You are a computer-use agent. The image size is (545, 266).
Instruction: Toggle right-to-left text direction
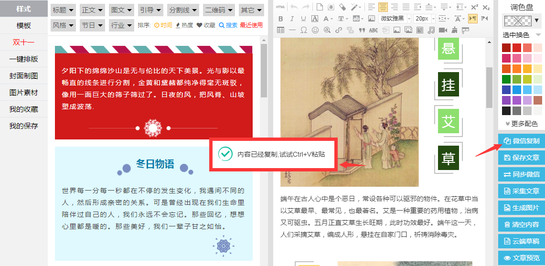(x=484, y=19)
